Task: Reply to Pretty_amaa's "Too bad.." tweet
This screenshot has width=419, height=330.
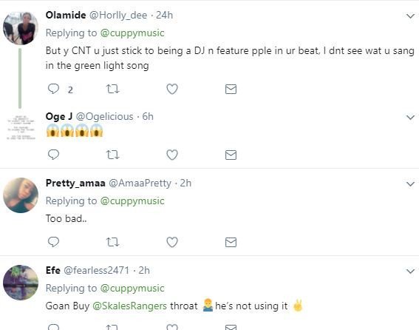Action: point(53,242)
